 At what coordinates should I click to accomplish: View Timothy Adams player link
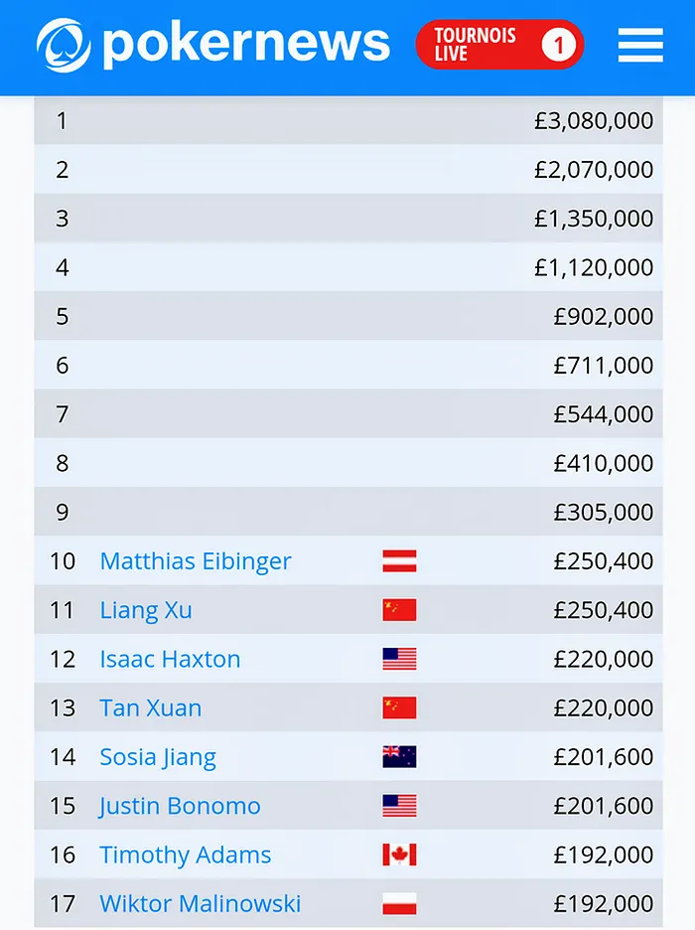186,854
